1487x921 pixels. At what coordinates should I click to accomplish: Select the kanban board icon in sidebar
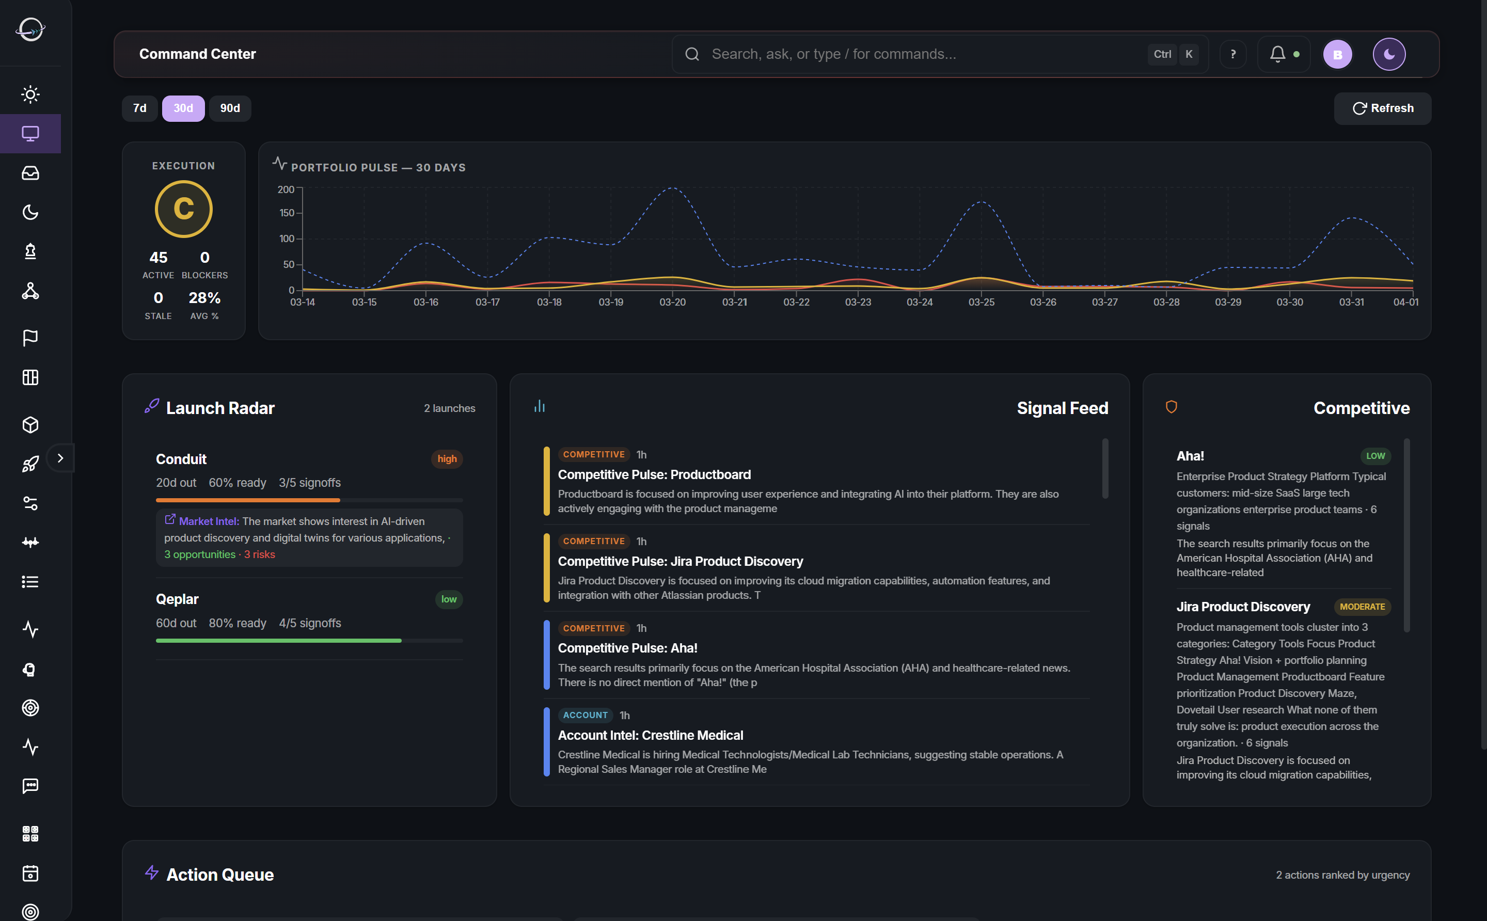point(30,378)
